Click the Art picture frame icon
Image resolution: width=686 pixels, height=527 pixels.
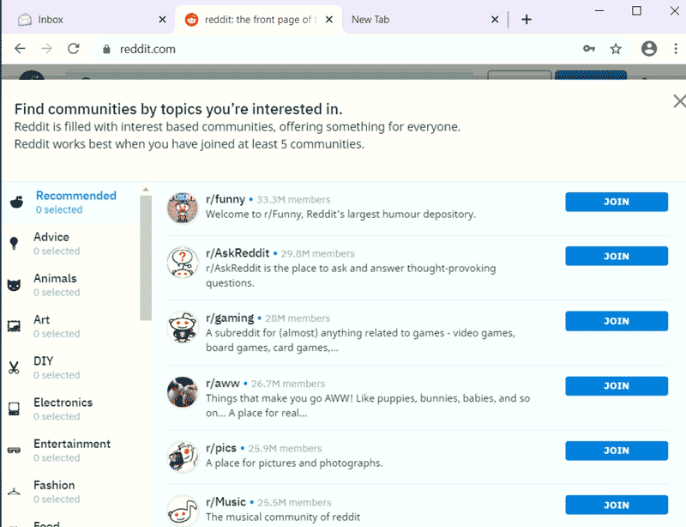point(14,326)
